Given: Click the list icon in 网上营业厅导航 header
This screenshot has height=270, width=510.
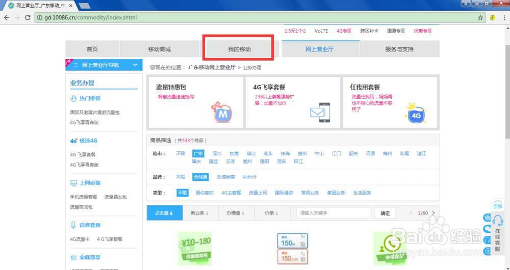Looking at the screenshot, I should 75,65.
